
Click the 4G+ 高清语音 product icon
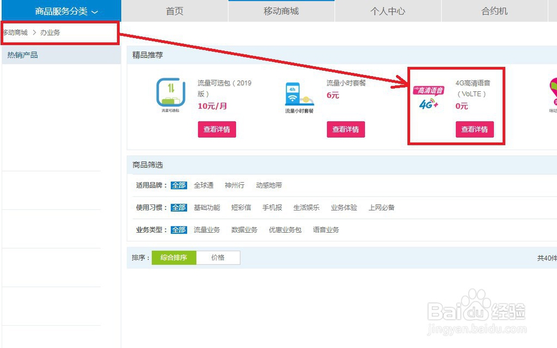428,97
